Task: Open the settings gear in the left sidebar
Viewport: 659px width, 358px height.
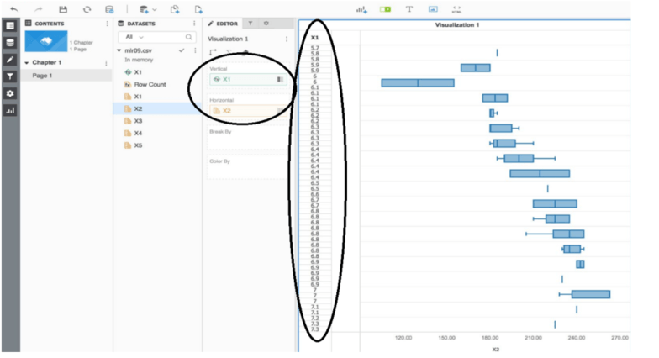Action: (x=10, y=93)
